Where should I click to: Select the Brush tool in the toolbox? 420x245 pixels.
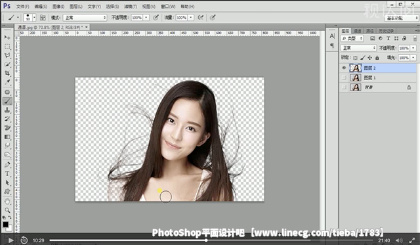point(7,101)
